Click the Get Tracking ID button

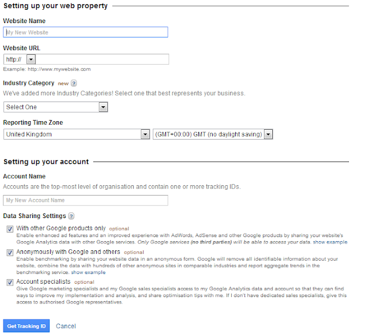click(x=26, y=326)
